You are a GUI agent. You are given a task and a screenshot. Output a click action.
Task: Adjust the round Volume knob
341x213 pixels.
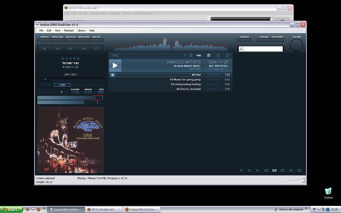(297, 45)
